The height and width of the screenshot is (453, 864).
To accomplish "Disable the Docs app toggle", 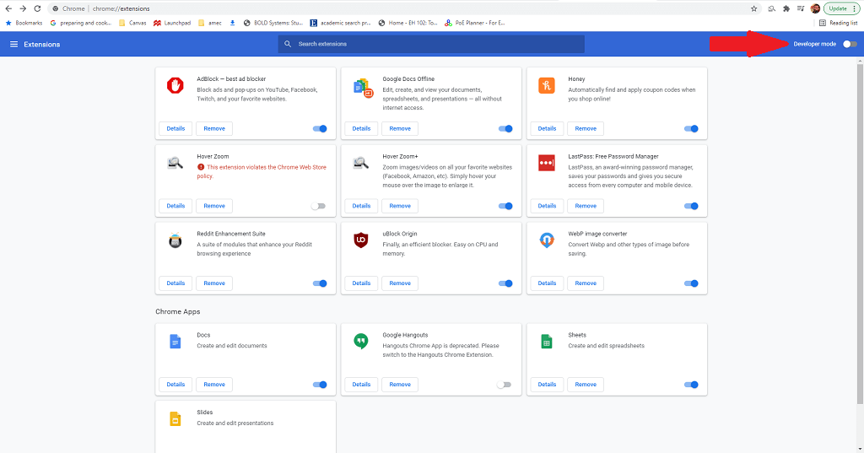I will coord(320,385).
